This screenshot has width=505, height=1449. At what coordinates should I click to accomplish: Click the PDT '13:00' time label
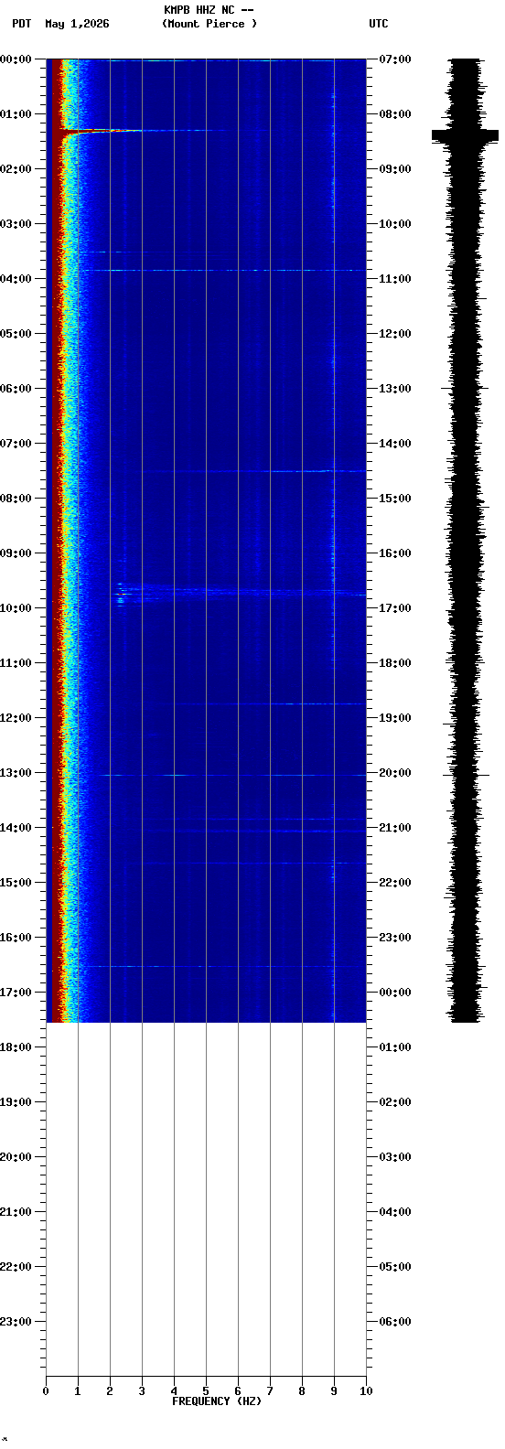[16, 773]
